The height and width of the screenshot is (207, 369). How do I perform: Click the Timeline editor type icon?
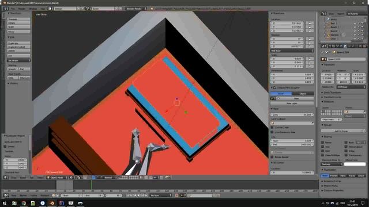tap(6, 195)
